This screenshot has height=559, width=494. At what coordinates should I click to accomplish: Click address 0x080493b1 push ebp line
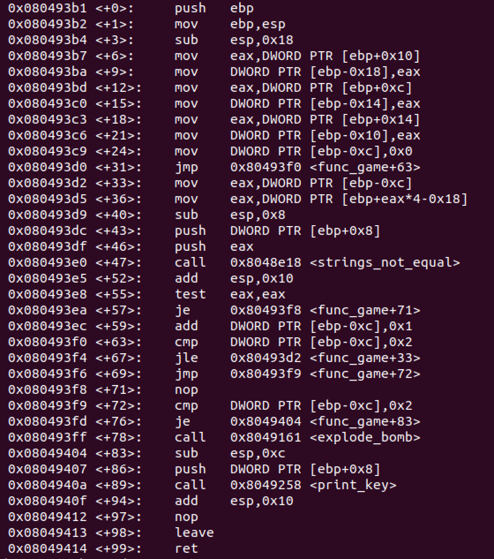pos(131,8)
